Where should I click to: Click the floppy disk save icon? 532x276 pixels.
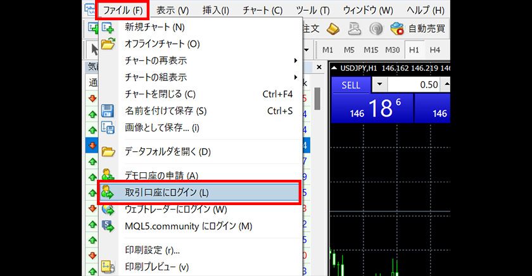click(108, 111)
